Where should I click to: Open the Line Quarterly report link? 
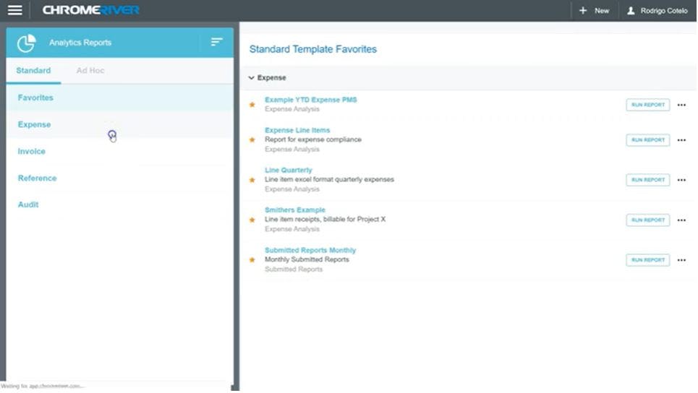[x=289, y=170]
